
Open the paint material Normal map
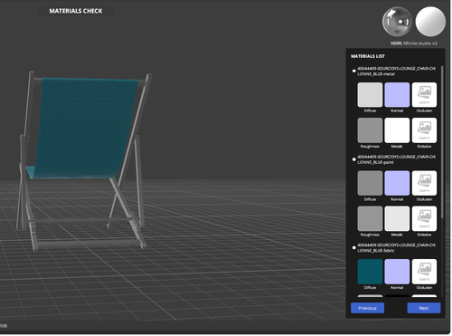coord(397,183)
